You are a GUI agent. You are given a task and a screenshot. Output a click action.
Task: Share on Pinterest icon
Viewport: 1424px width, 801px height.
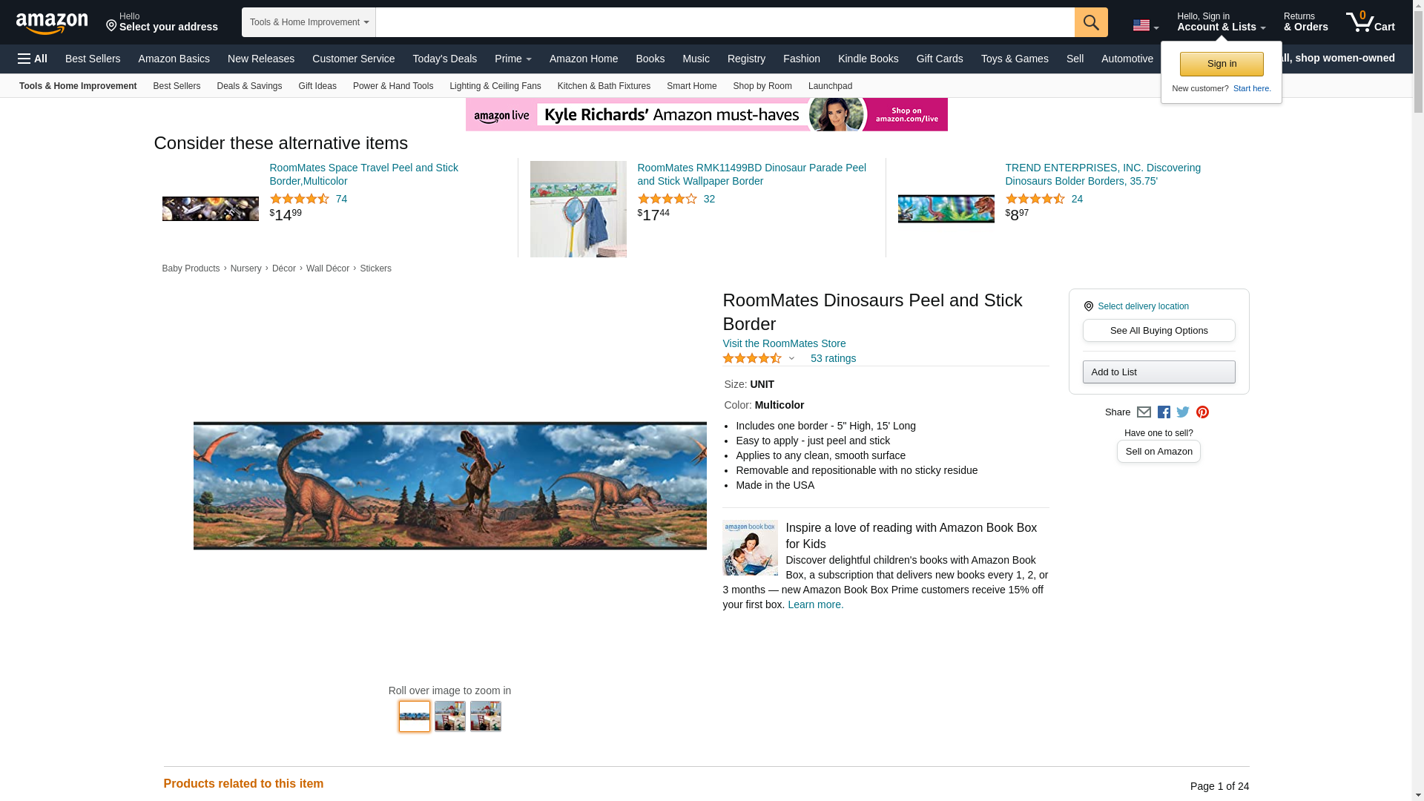[1202, 412]
